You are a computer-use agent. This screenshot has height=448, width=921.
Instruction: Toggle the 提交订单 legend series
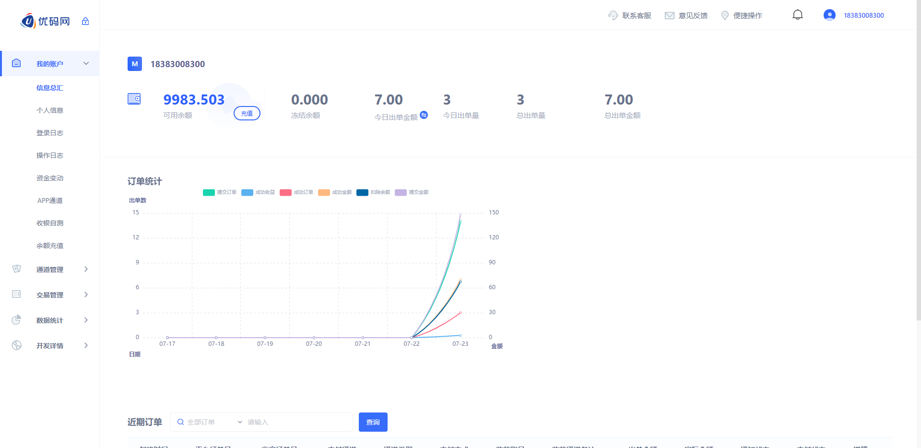click(220, 192)
